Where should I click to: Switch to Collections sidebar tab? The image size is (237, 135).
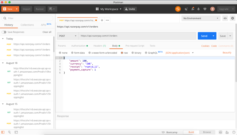coord(27,25)
